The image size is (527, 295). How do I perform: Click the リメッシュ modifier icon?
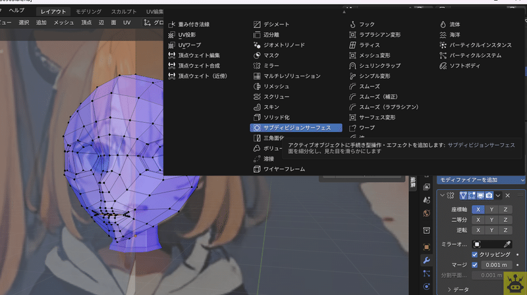[257, 87]
